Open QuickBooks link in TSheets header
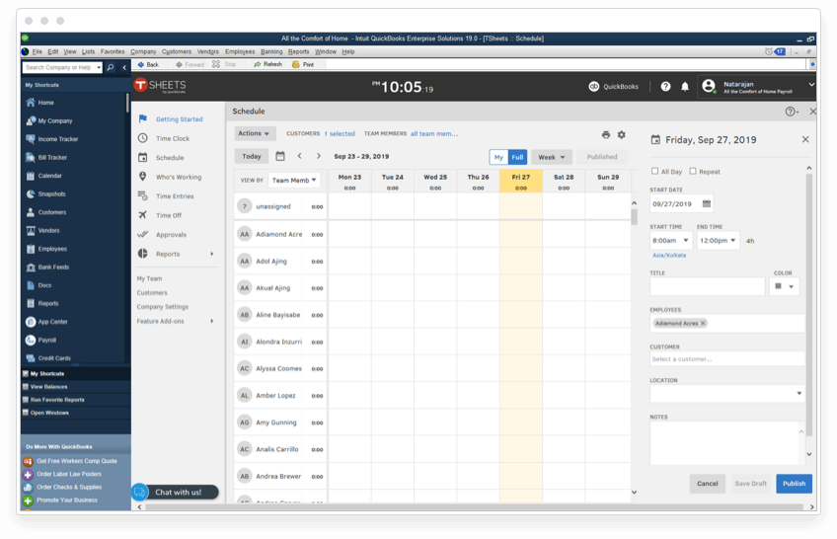 pos(613,87)
